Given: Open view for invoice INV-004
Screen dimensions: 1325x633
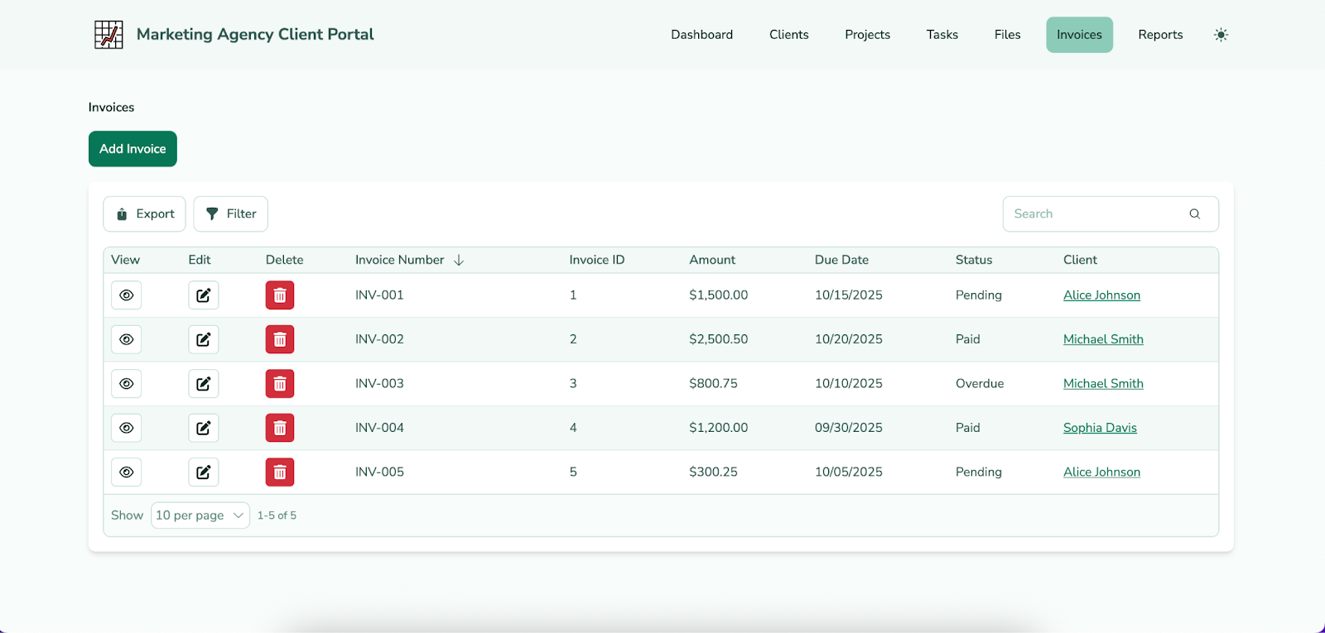Looking at the screenshot, I should (x=127, y=428).
